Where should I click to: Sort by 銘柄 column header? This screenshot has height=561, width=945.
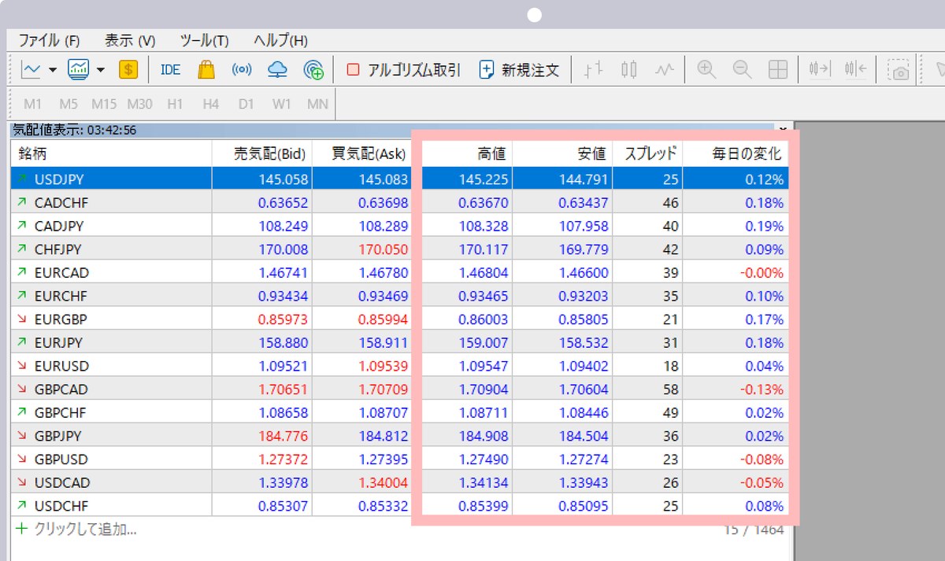click(111, 154)
